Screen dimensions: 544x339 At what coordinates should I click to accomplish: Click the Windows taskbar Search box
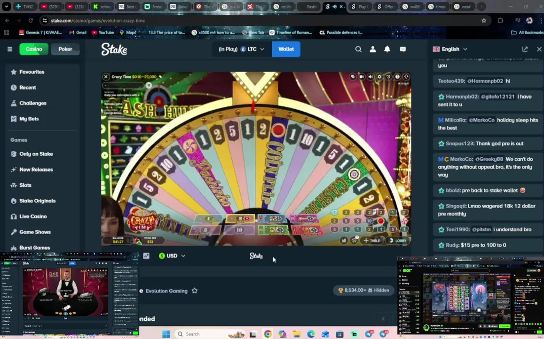tap(210, 334)
